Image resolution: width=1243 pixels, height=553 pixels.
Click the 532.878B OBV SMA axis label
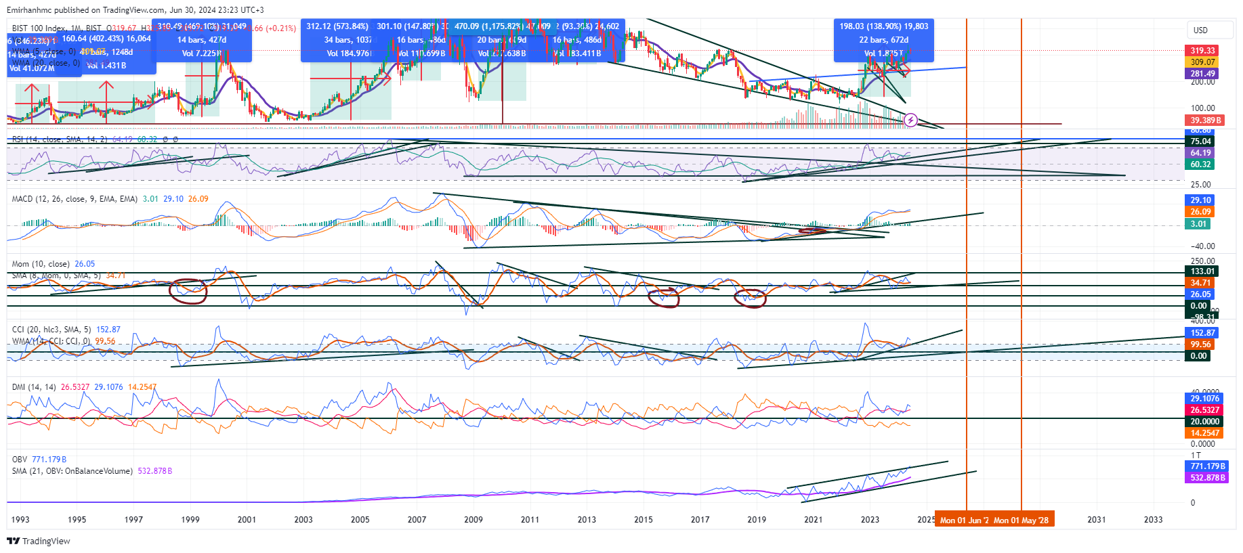tap(1207, 478)
